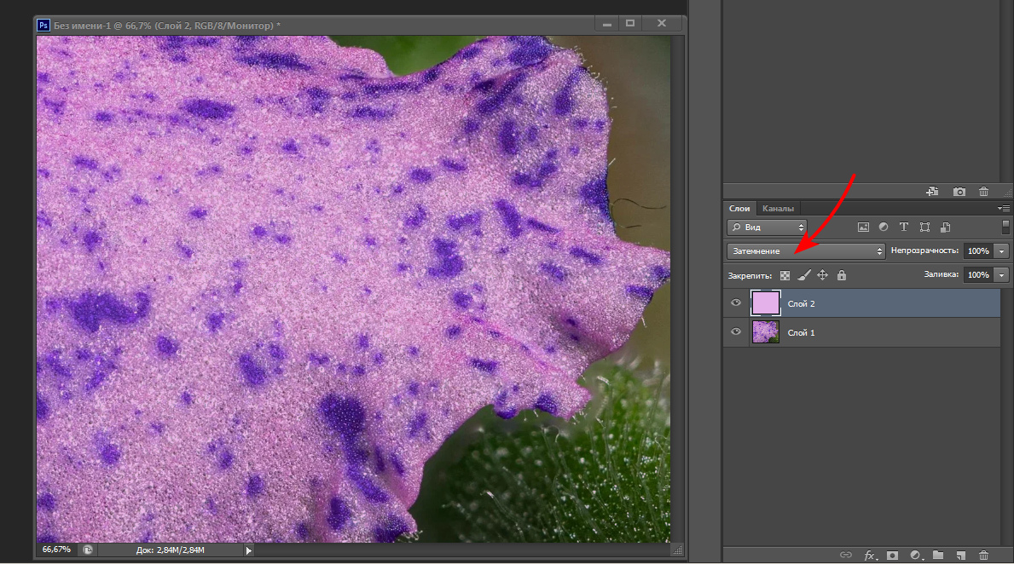1014x564 pixels.
Task: Enable lock transparent pixels
Action: pyautogui.click(x=785, y=275)
